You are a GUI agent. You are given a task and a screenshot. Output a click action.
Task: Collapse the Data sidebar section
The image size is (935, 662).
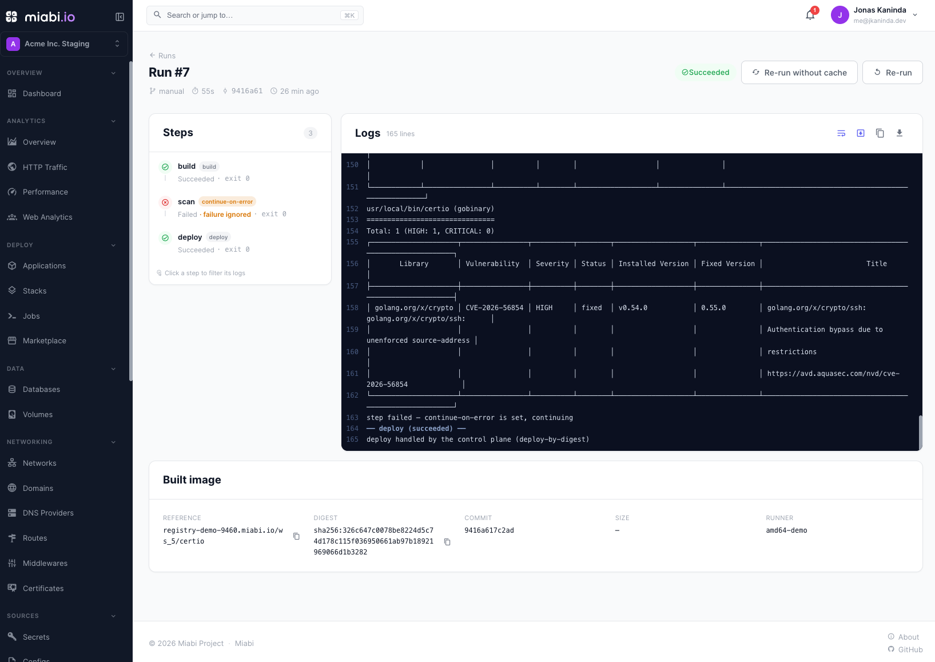[113, 369]
